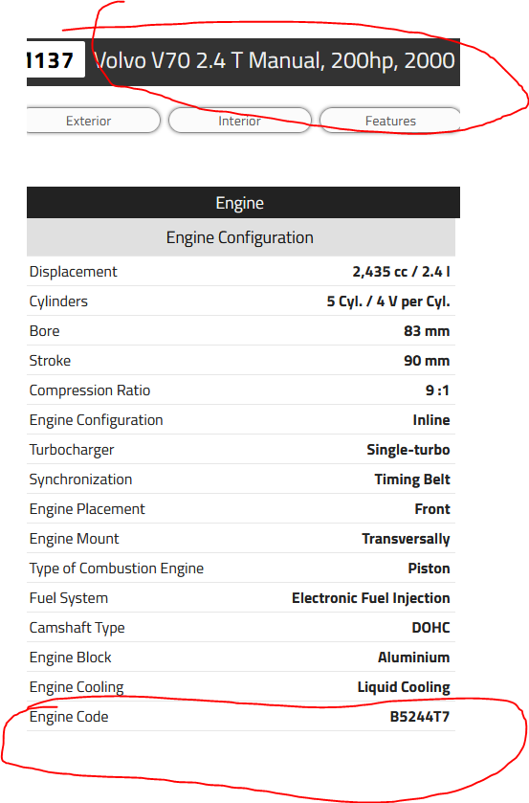Click the Stroke 90 mm row
Screen dimensions: 529x803
click(241, 361)
